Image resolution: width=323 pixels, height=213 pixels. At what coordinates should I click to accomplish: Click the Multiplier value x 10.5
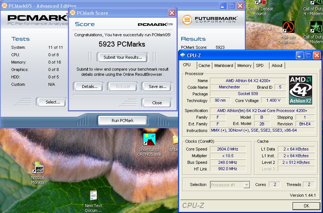[228, 156]
